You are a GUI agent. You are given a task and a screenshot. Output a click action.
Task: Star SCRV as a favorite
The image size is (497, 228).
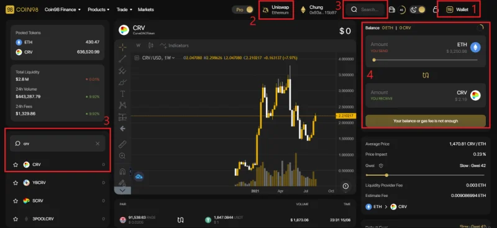coord(15,201)
